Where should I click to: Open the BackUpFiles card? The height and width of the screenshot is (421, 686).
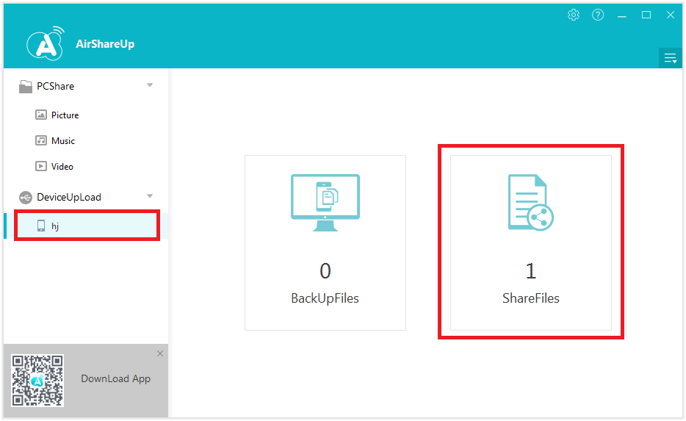click(x=325, y=243)
